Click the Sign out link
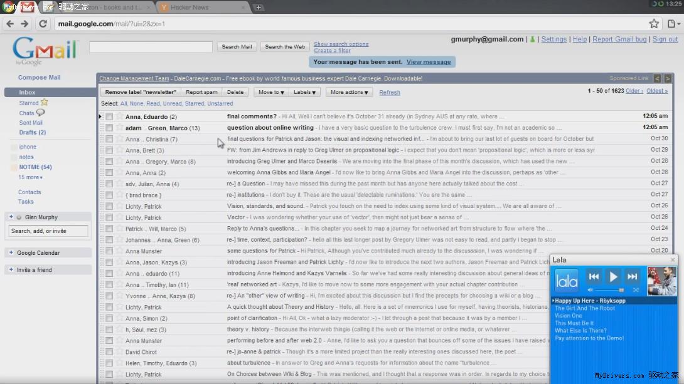This screenshot has width=684, height=384. (x=665, y=39)
